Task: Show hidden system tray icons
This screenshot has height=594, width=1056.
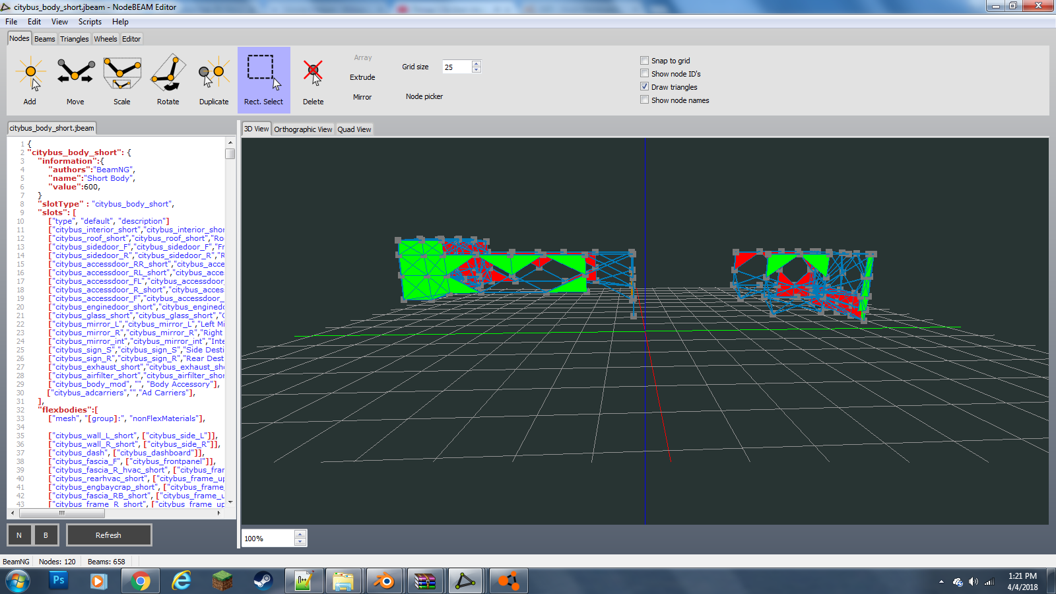Action: click(x=941, y=581)
